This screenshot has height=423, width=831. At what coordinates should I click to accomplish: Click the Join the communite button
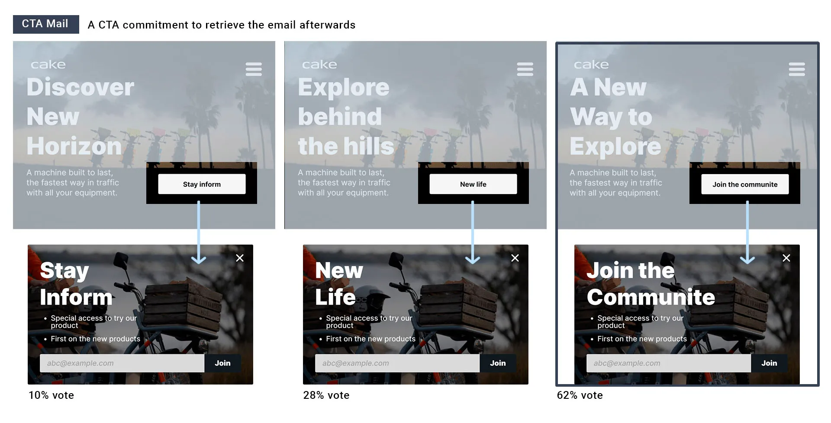(x=745, y=184)
